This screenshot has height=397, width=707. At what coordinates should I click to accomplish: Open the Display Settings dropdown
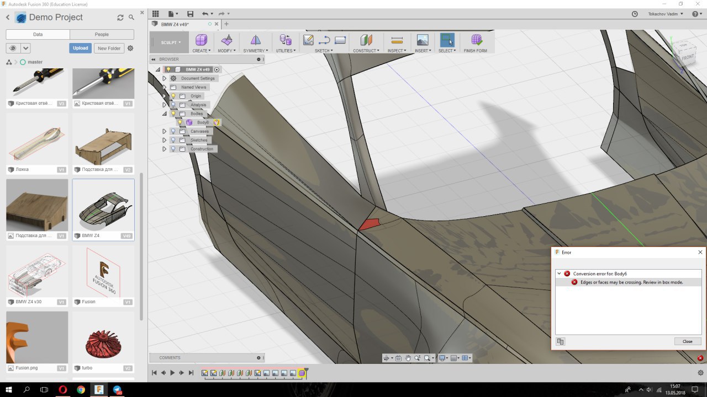(x=442, y=358)
